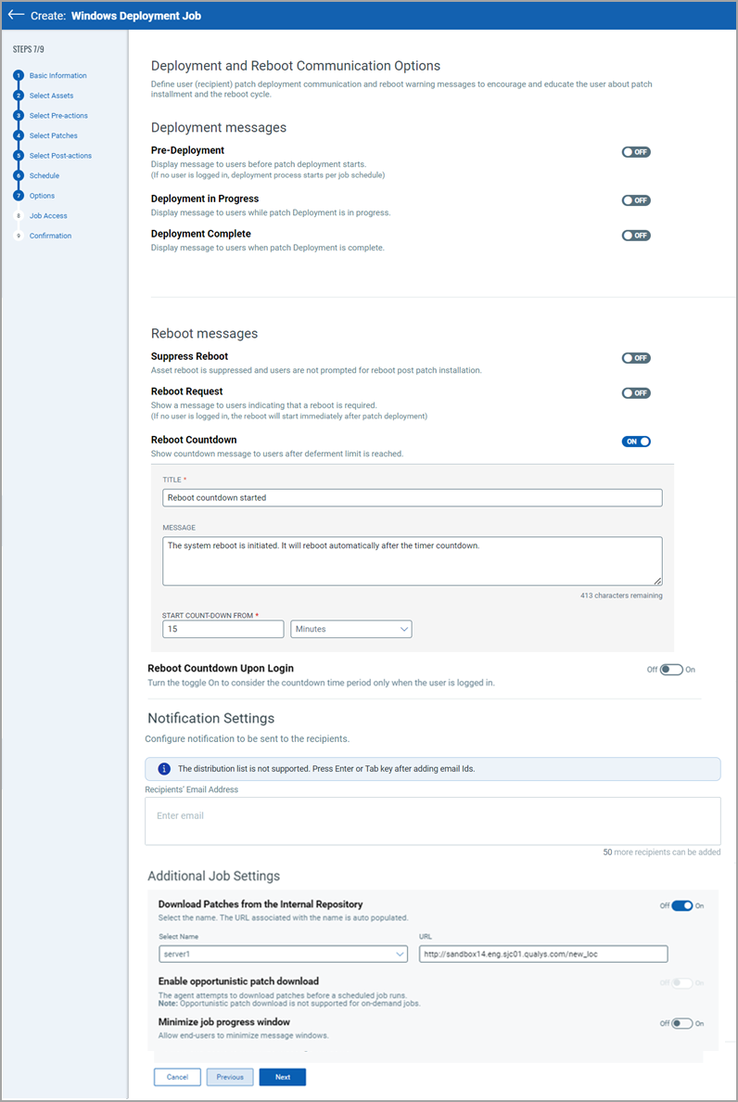The width and height of the screenshot is (738, 1102).
Task: Go to the Select Pre-actions step
Action: [x=58, y=115]
